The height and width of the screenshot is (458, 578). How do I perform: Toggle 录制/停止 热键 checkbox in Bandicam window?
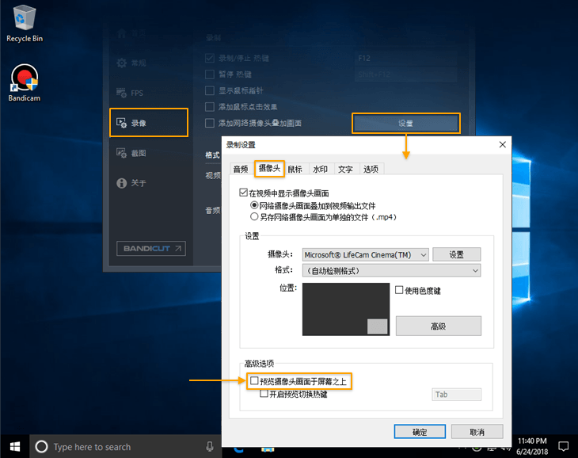point(210,58)
